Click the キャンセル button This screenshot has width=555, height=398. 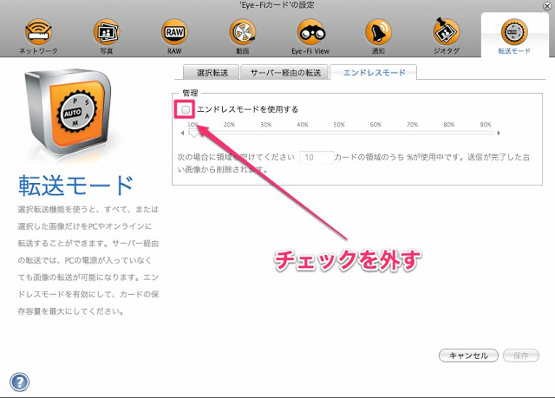coord(468,356)
